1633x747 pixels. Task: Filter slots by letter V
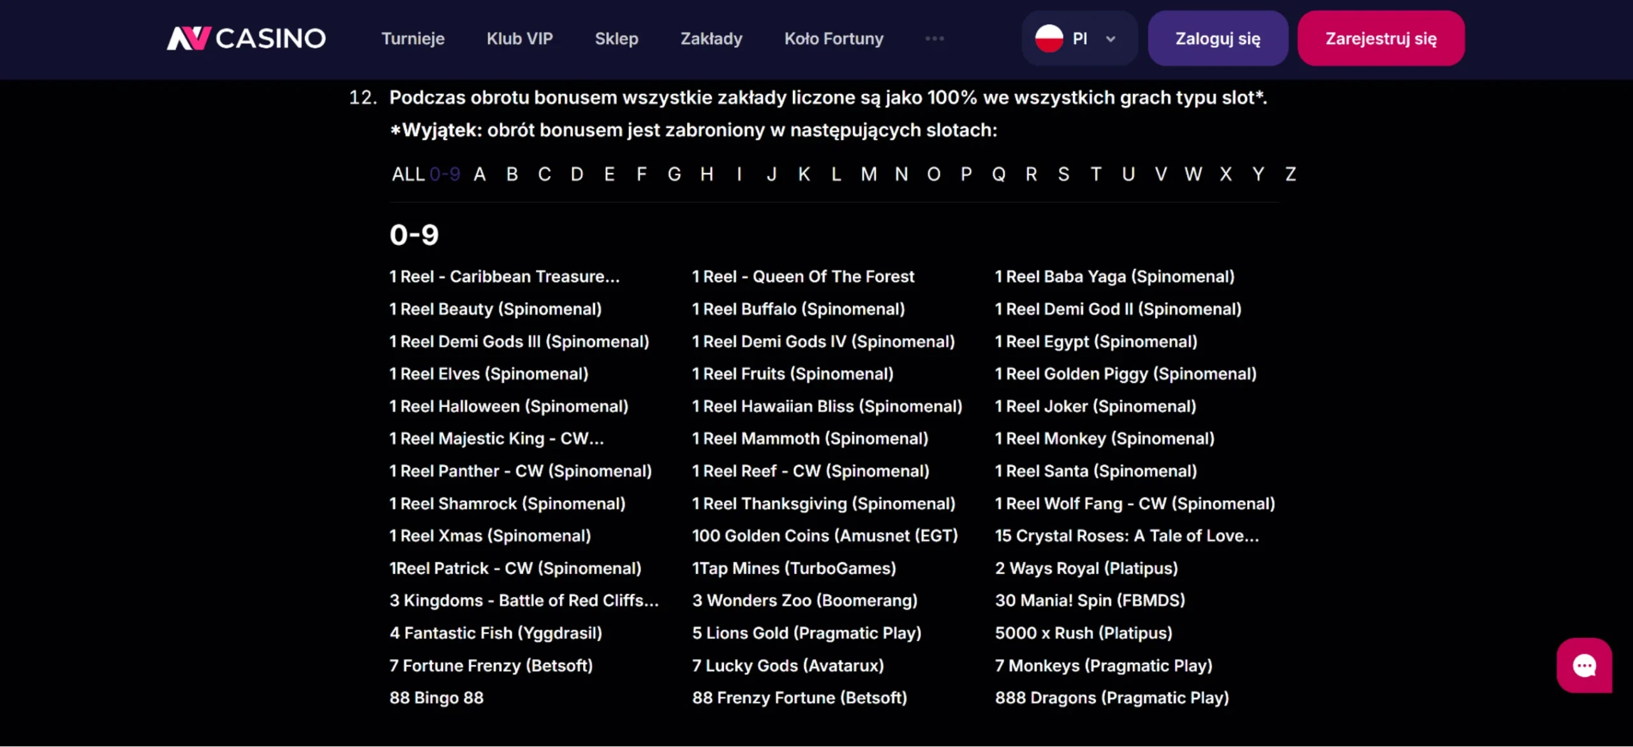1161,174
